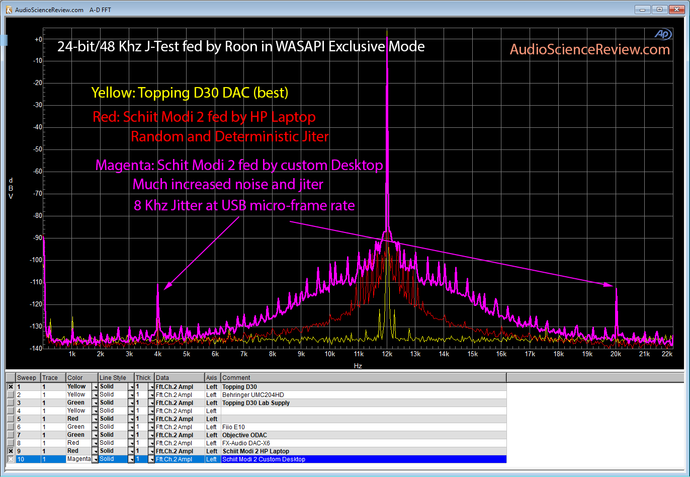Image resolution: width=690 pixels, height=477 pixels.
Task: Expand the Line Style dropdown for sweep 4
Action: 131,411
